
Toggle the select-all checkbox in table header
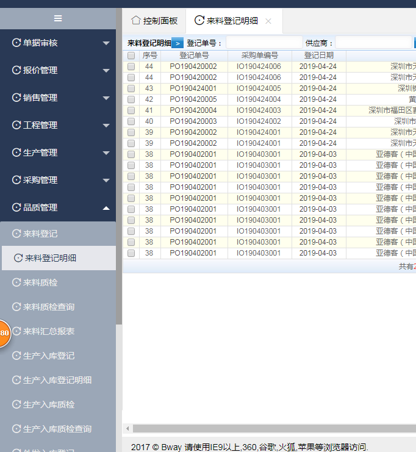[131, 56]
